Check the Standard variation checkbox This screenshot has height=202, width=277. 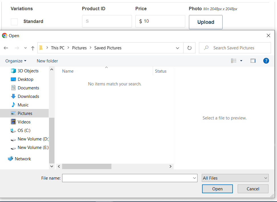coord(14,22)
